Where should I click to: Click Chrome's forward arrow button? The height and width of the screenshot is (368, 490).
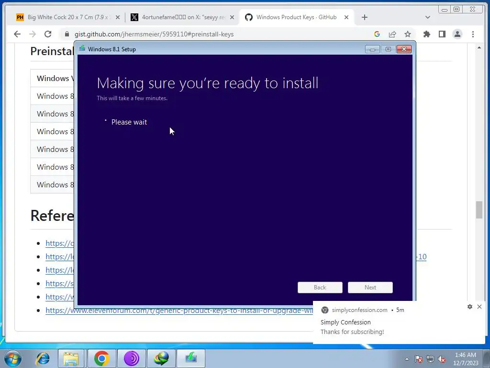(33, 34)
